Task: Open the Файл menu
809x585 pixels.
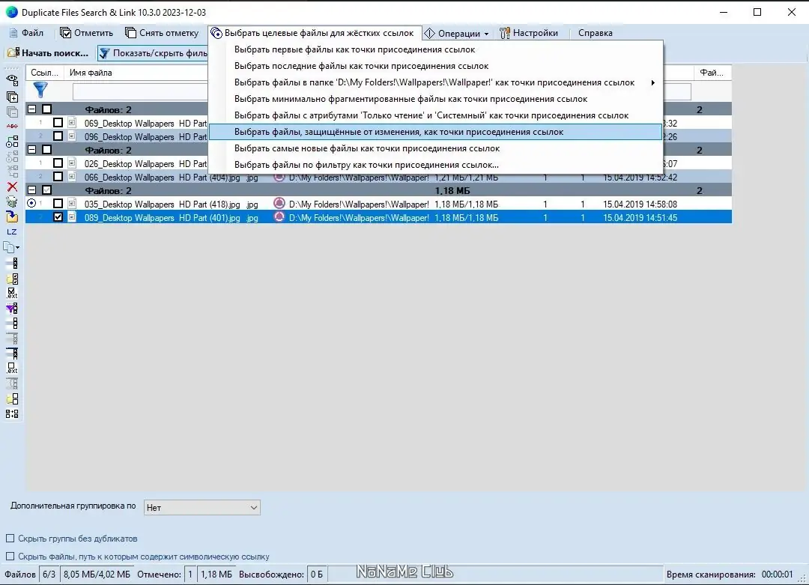Action: (26, 33)
